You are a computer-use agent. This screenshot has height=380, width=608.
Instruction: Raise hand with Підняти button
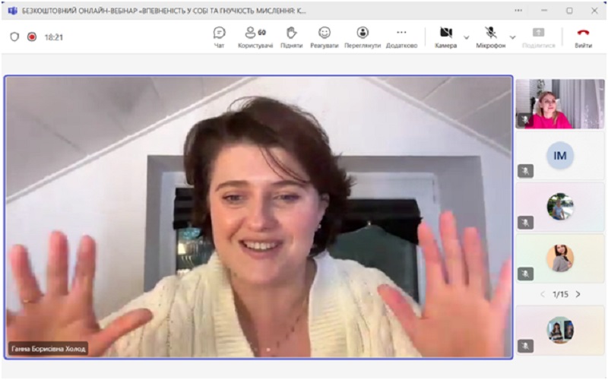point(290,36)
